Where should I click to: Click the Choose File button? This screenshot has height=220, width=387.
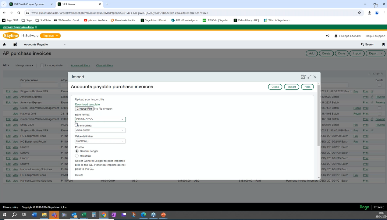84,109
